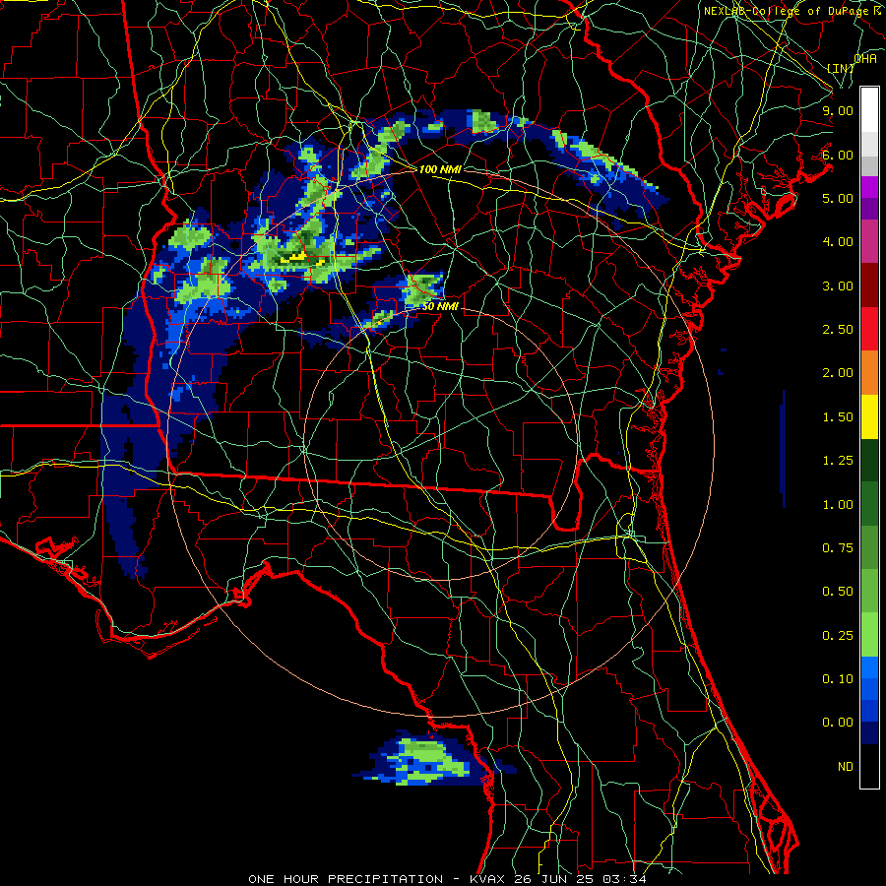
Task: Click the 9.00 legend value
Action: pyautogui.click(x=838, y=110)
